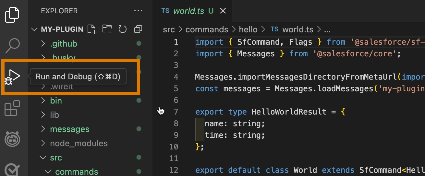Screen dimensions: 425x176
Task: Select the .github folder name
Action: [x=64, y=44]
